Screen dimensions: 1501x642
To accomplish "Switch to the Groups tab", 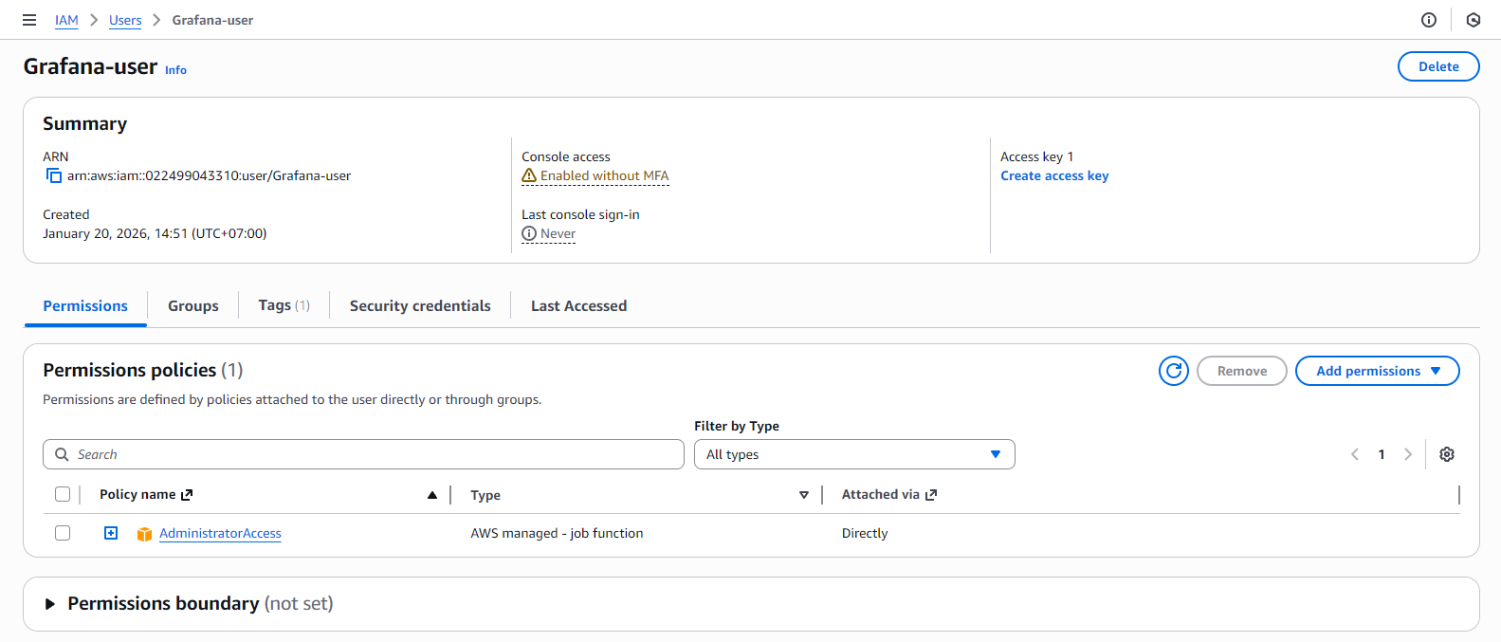I will (x=193, y=305).
